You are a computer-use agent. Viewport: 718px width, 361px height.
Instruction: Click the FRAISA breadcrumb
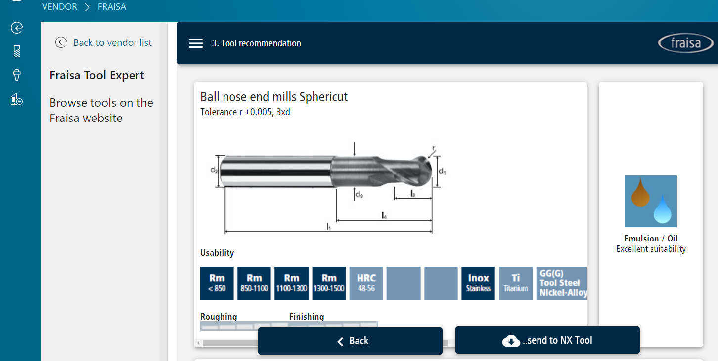click(x=112, y=7)
